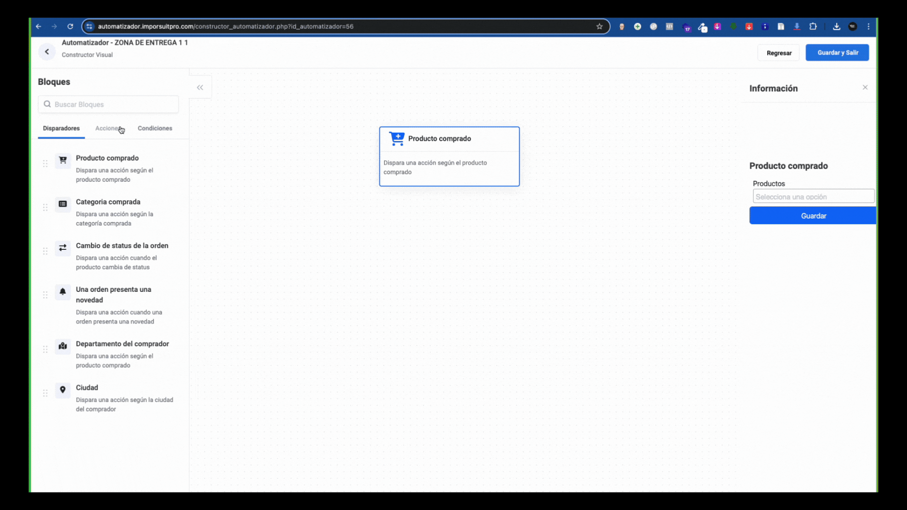Select the Disparadores tab
This screenshot has height=510, width=907.
pyautogui.click(x=61, y=128)
